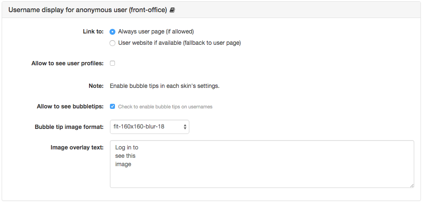Enable the 'Allow to see user profiles' checkbox
Viewport: 423px width, 203px height.
[x=112, y=63]
